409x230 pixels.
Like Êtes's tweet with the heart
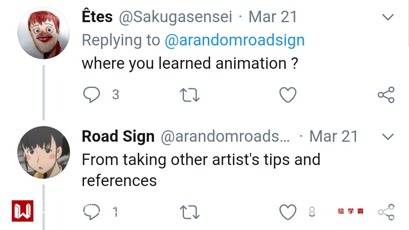(x=288, y=95)
